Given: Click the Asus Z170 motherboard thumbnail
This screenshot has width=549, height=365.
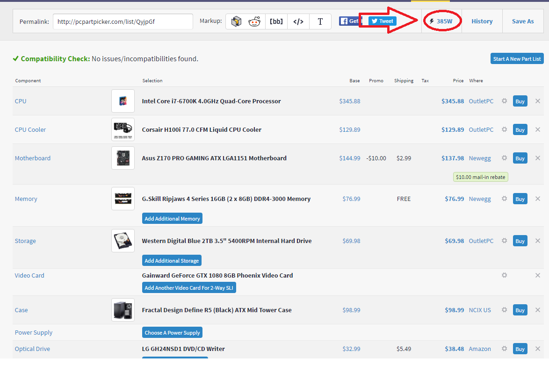Looking at the screenshot, I should [x=123, y=158].
